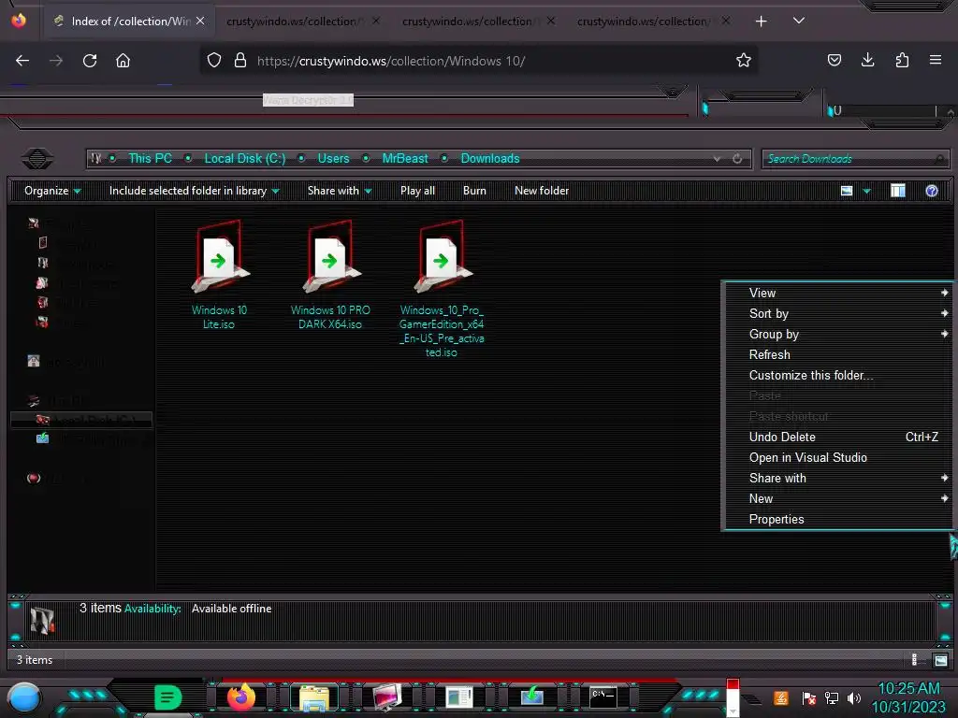
Task: Expand the address bar history dropdown
Action: pyautogui.click(x=717, y=159)
